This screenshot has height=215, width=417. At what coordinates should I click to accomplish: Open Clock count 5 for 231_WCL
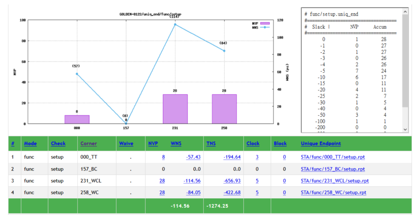click(257, 181)
